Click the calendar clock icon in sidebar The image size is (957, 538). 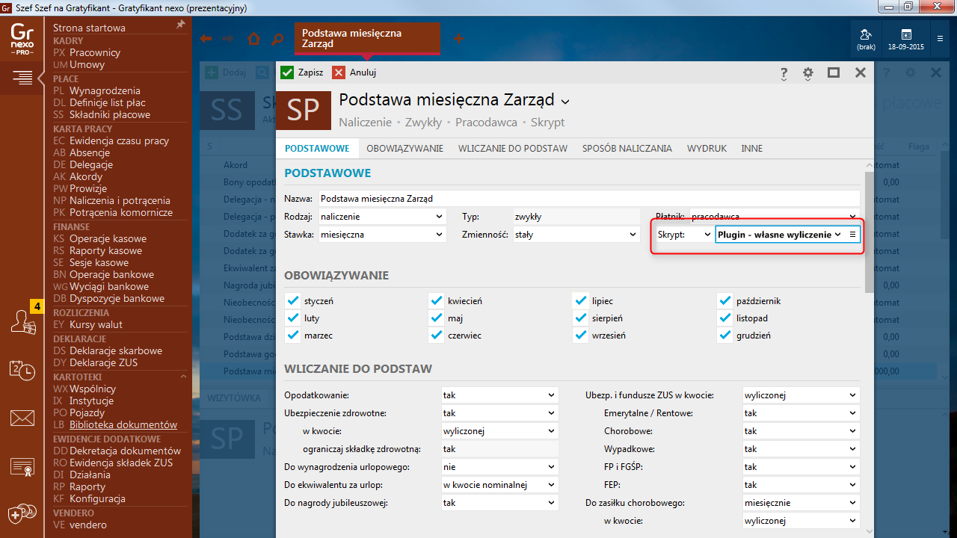22,370
